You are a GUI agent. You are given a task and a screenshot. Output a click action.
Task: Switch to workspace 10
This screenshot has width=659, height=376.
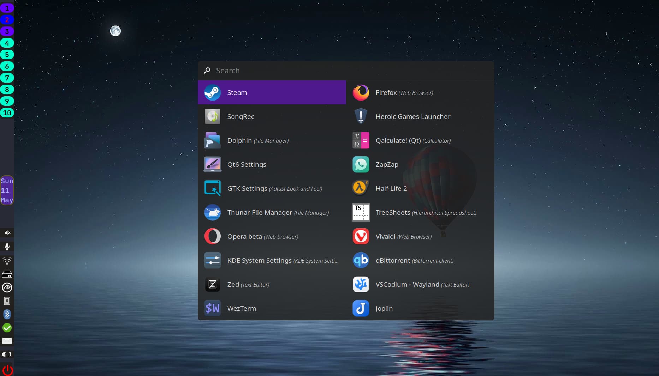pyautogui.click(x=7, y=113)
